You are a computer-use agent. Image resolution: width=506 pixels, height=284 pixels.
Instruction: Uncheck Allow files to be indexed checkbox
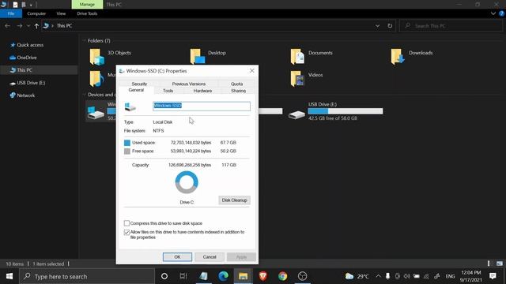126,232
